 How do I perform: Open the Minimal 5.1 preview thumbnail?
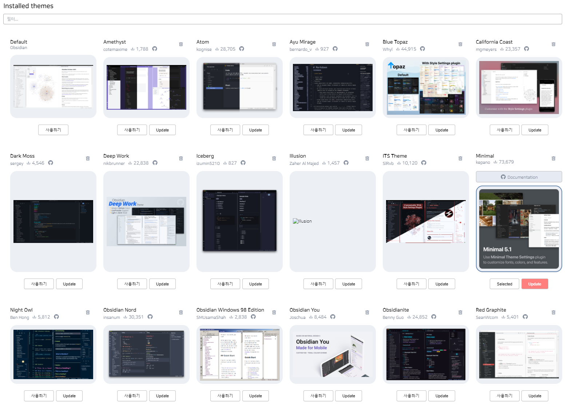tap(519, 229)
